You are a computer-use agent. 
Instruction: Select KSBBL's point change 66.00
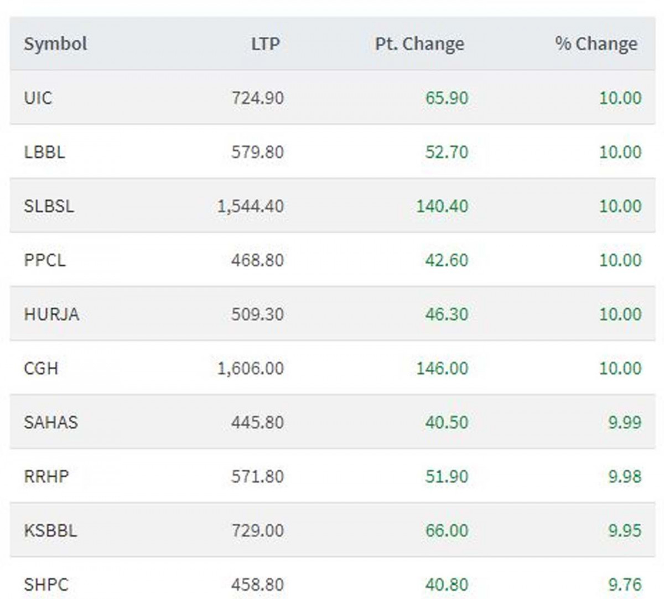point(447,530)
